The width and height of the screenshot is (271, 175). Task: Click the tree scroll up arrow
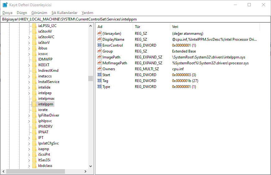coord(90,26)
